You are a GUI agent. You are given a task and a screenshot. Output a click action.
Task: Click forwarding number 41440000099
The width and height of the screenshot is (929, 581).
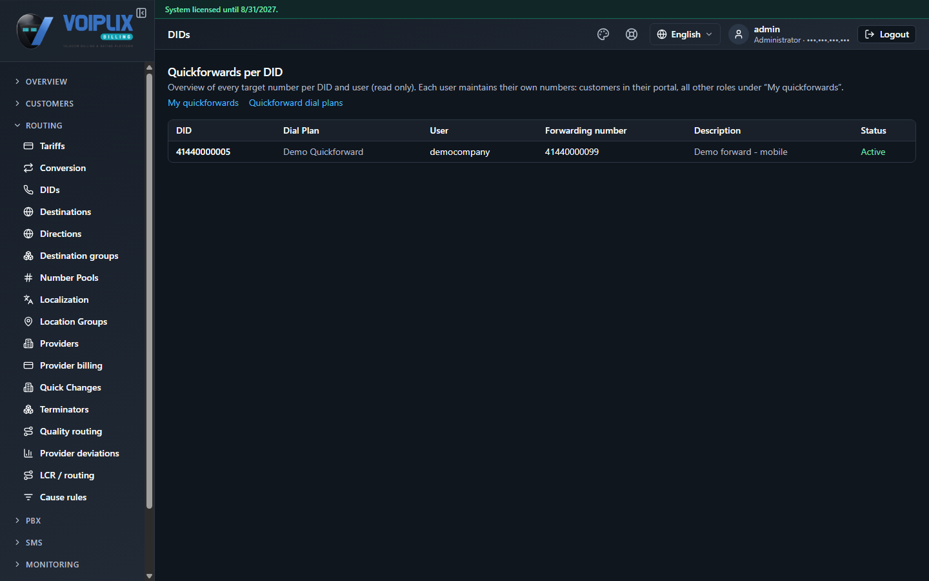coord(572,152)
